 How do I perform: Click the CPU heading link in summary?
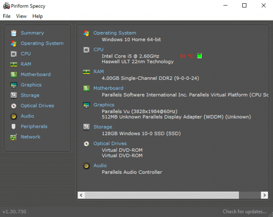point(99,49)
